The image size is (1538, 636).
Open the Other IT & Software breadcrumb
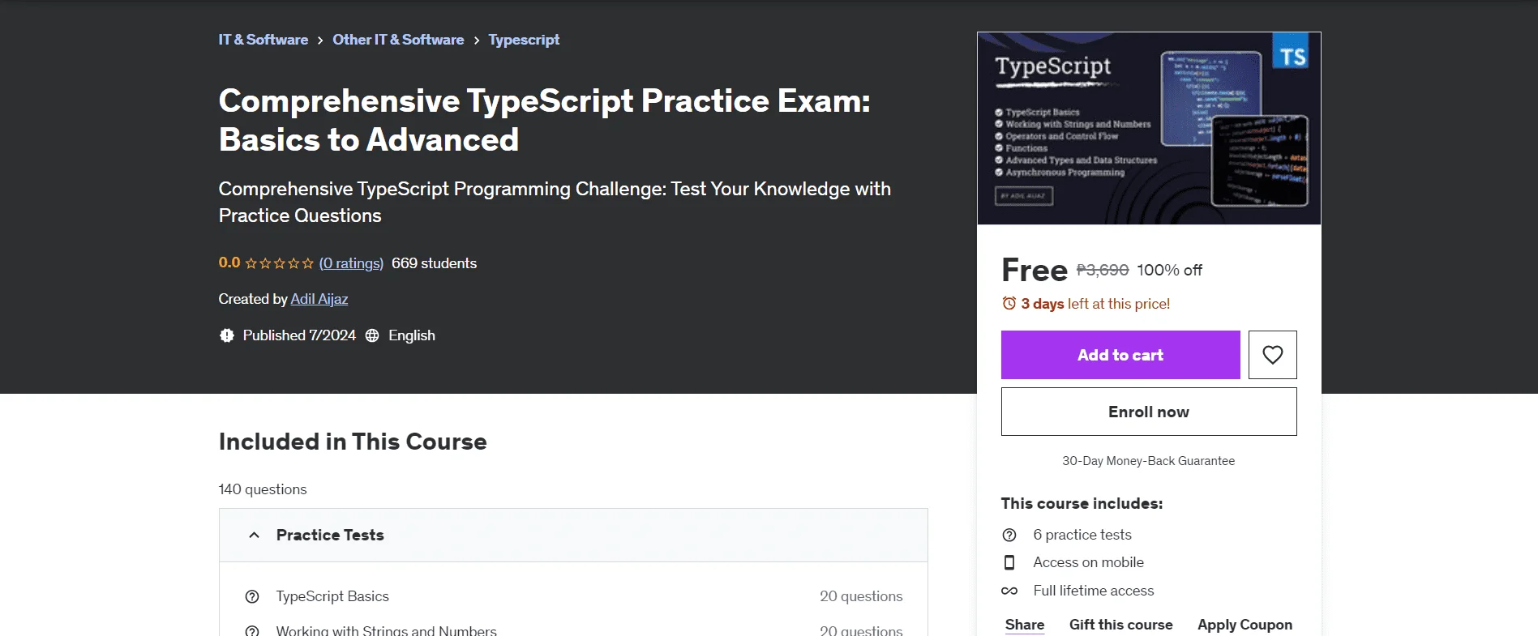398,40
